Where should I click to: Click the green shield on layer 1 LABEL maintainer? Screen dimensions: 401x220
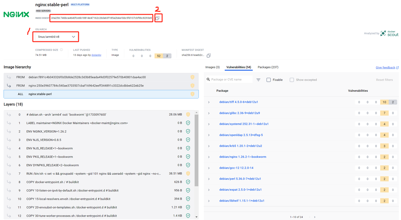pos(188,123)
